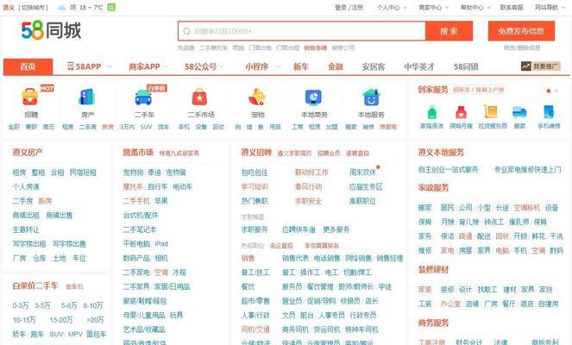The height and width of the screenshot is (345, 572).
Task: Click 艺术品/收藏品 link
Action: (x=144, y=329)
